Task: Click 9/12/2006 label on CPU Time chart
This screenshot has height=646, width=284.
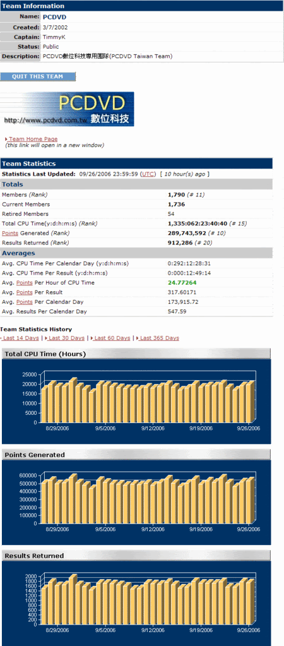Action: coord(153,428)
